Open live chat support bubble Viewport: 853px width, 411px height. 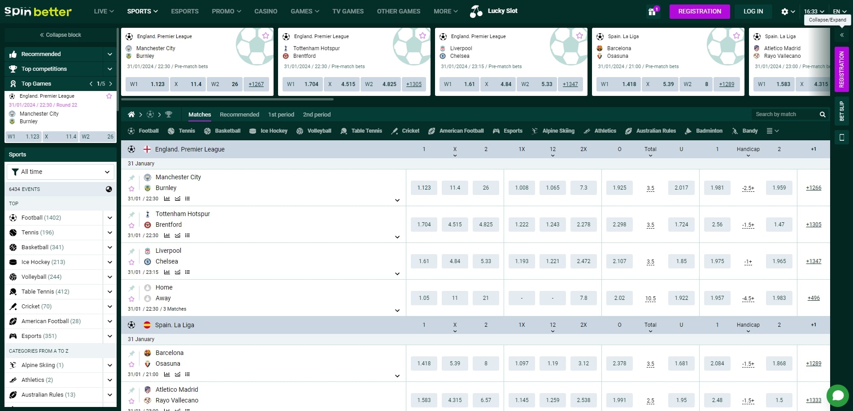click(x=837, y=395)
